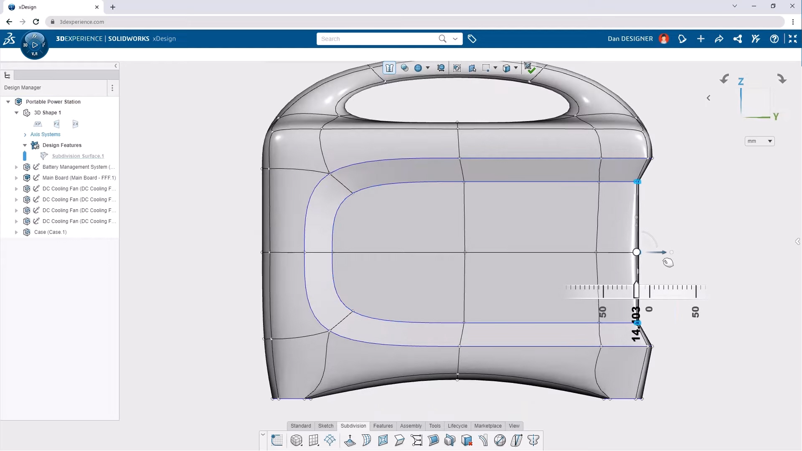
Task: Open the sphere transform tool on bottom toolbar
Action: 500,441
